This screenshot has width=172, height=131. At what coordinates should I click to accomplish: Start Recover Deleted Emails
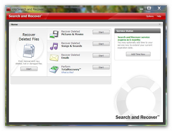pos(101,55)
